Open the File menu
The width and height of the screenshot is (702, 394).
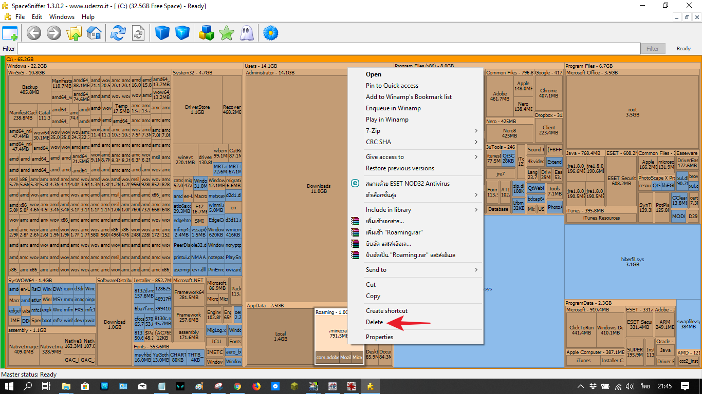pos(20,16)
